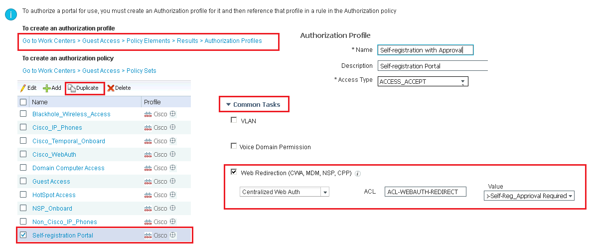Enable the VLAN checkbox
589x249 pixels.
tap(234, 120)
